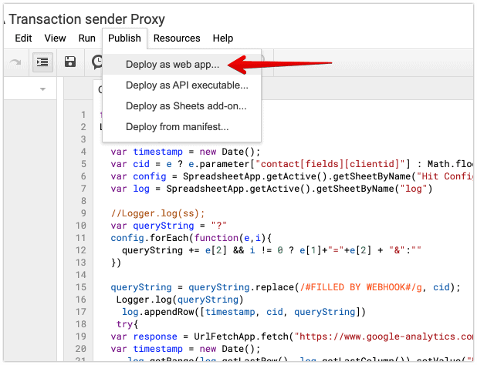
Task: Choose Deploy from manifest...
Action: 182,127
